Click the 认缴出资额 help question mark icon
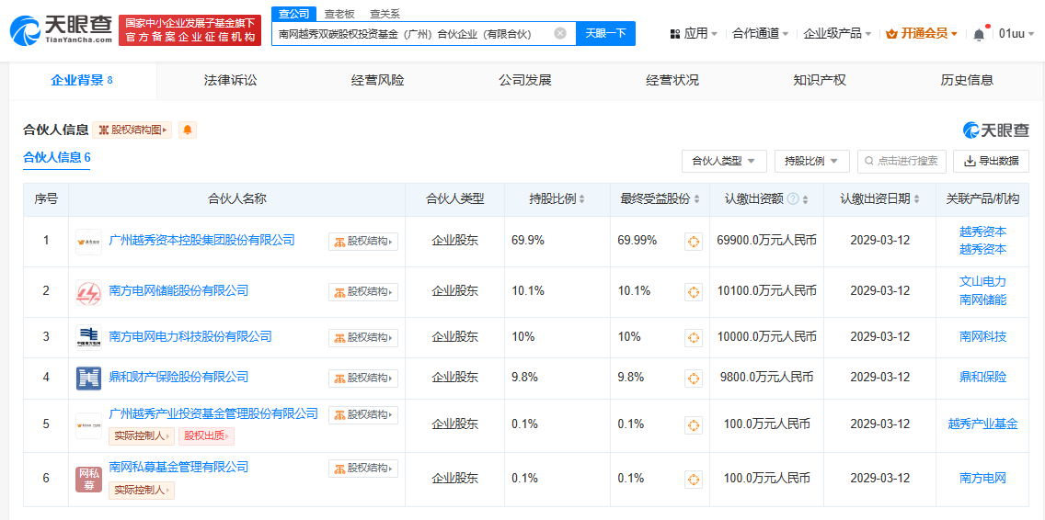This screenshot has width=1045, height=520. tap(793, 199)
